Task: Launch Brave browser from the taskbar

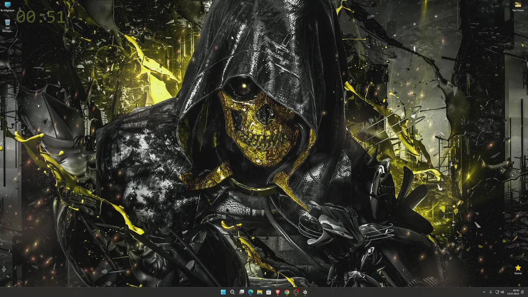Action: point(278,292)
